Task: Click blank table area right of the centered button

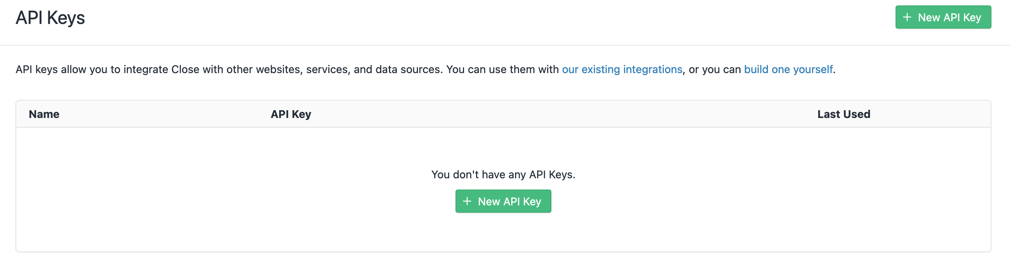Action: 768,202
